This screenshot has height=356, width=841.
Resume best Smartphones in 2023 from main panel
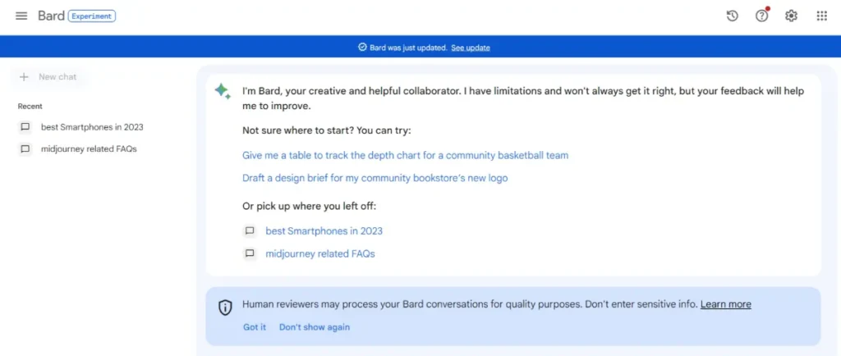pyautogui.click(x=324, y=231)
